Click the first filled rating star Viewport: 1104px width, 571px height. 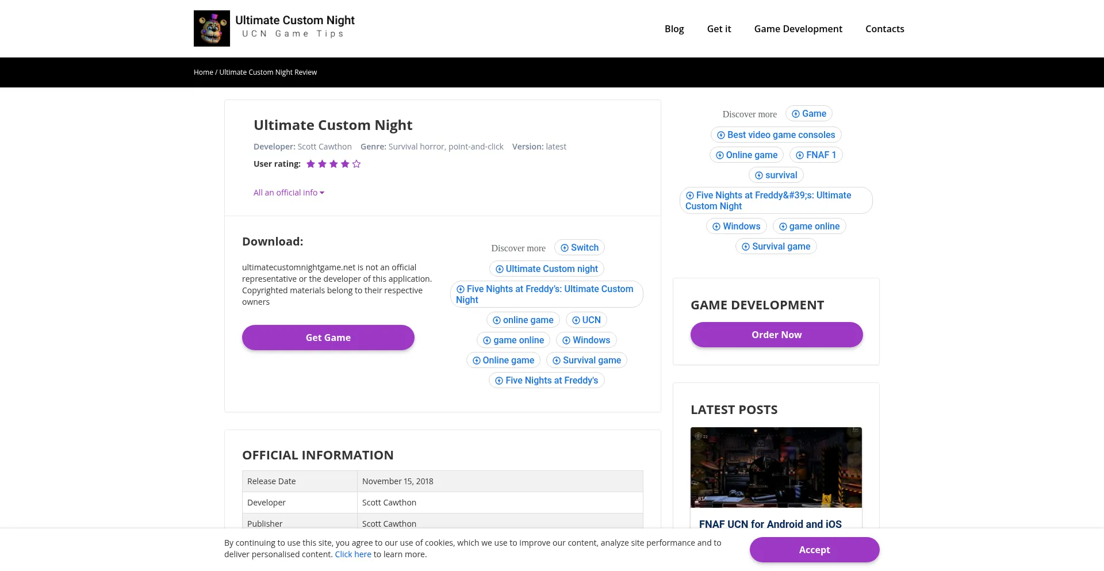(x=310, y=164)
